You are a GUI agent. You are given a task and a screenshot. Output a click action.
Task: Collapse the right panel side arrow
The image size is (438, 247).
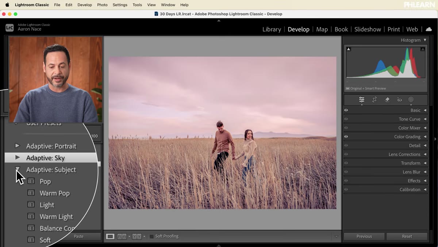[x=435, y=139]
